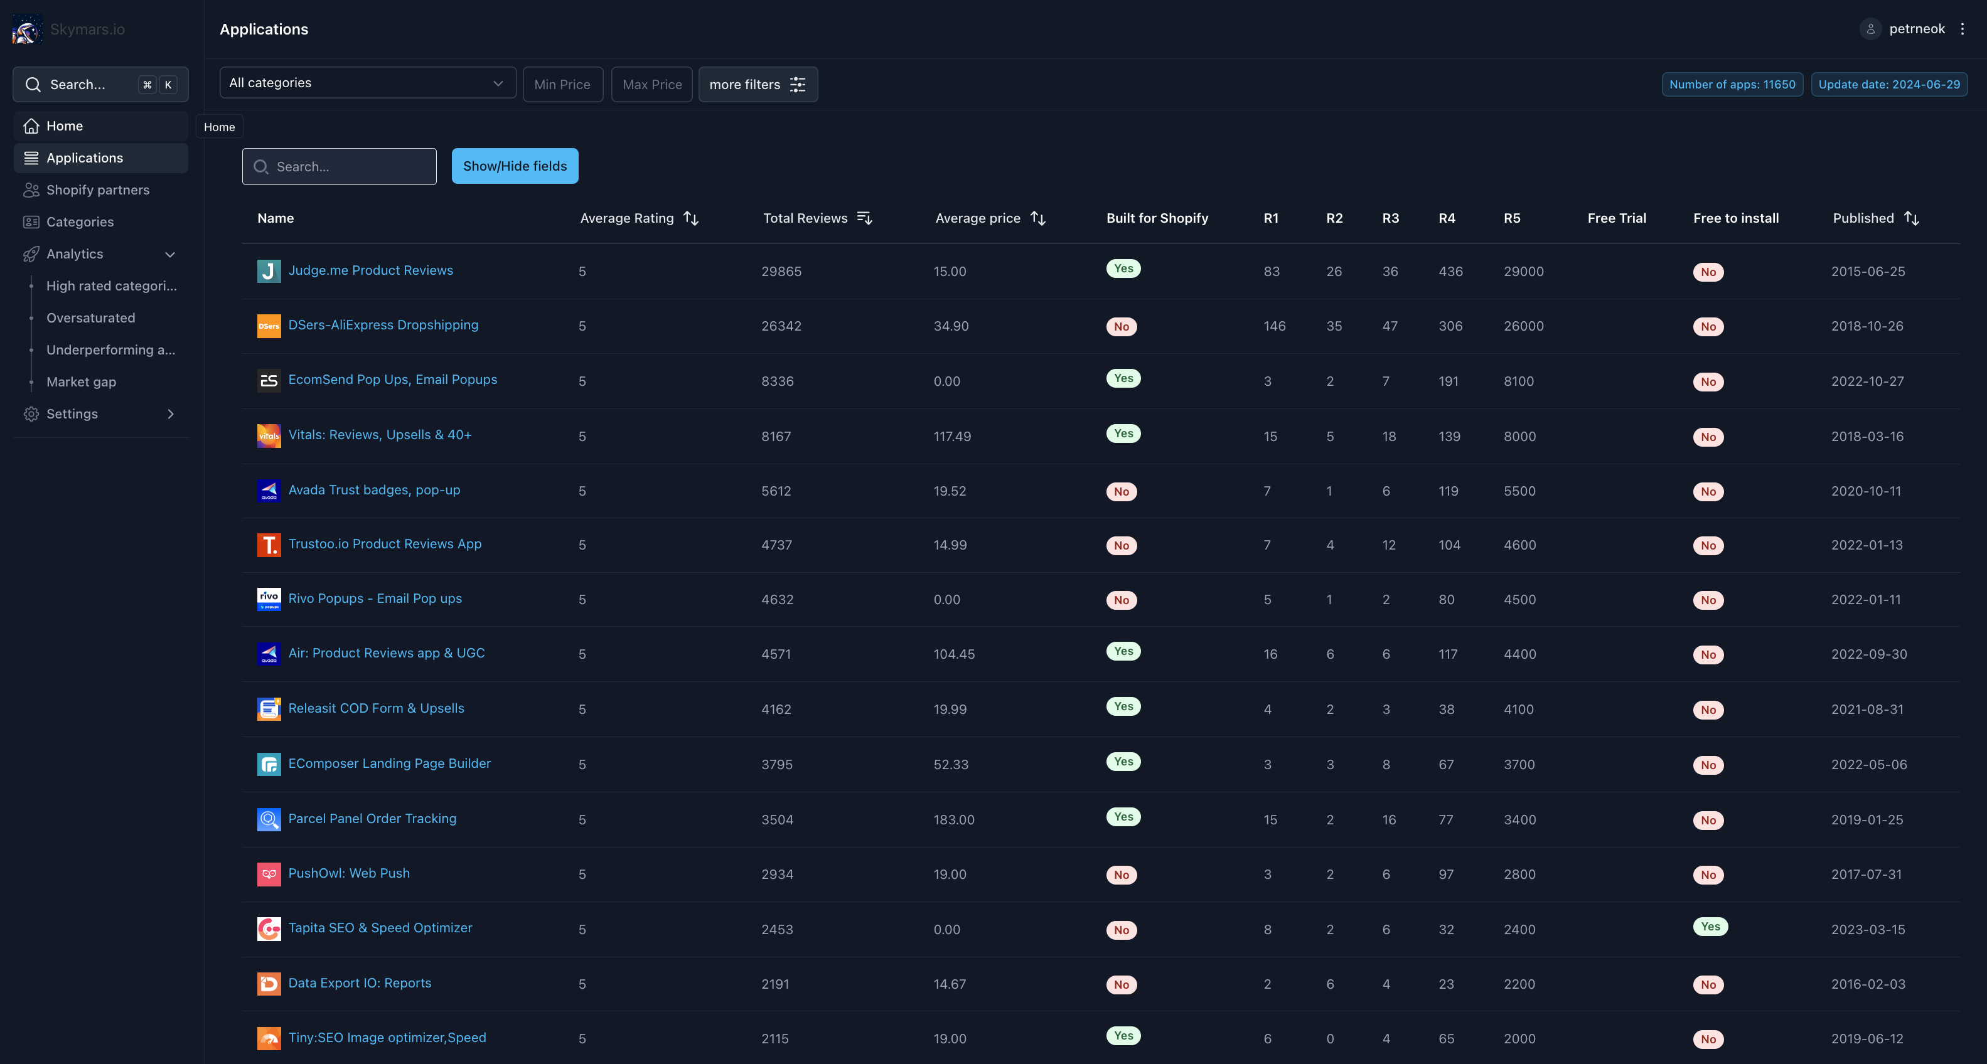The image size is (1987, 1064).
Task: Click the Name column header
Action: pyautogui.click(x=276, y=218)
